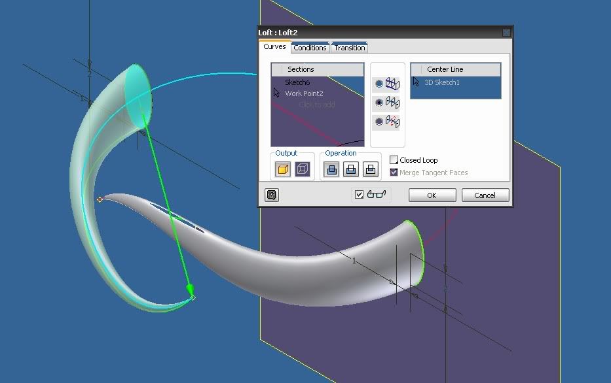
Task: Toggle the preview checkbox beside the glasses
Action: coord(358,194)
